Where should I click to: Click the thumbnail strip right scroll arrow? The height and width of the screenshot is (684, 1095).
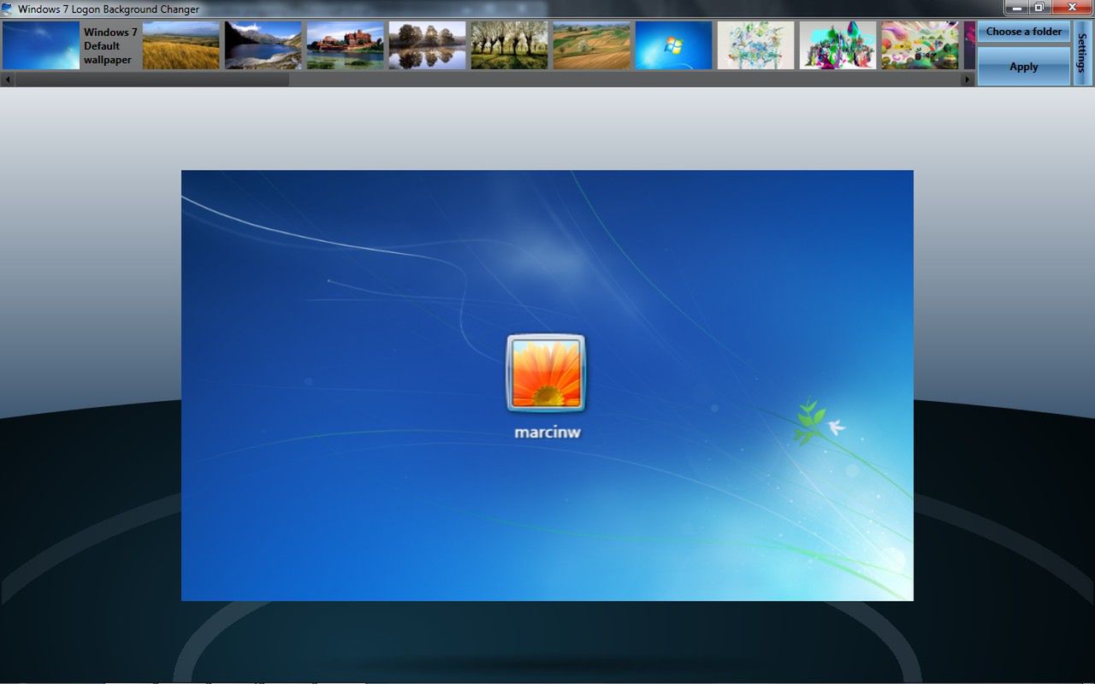(968, 80)
